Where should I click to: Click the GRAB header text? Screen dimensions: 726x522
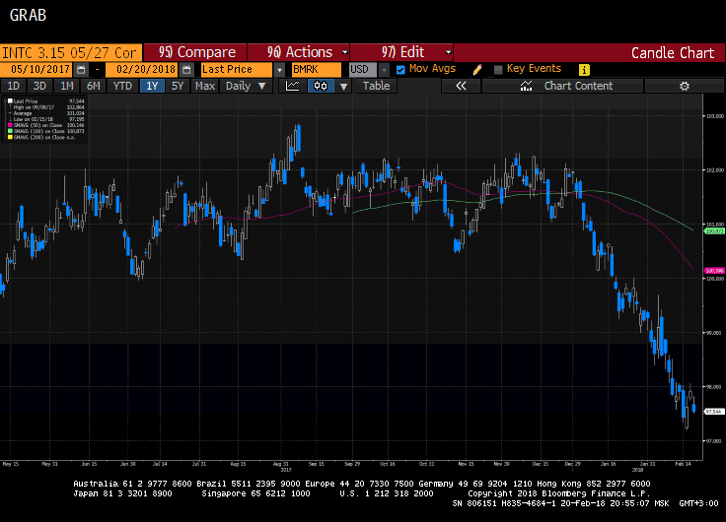tap(28, 15)
